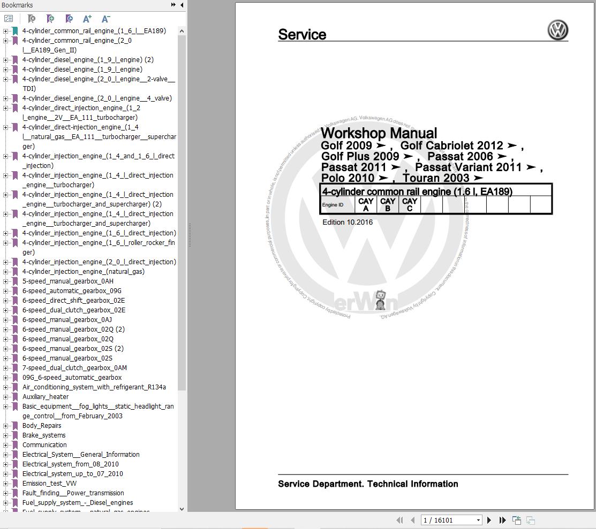Click the set bookmark destination icon
This screenshot has height=529, width=596.
tap(69, 19)
